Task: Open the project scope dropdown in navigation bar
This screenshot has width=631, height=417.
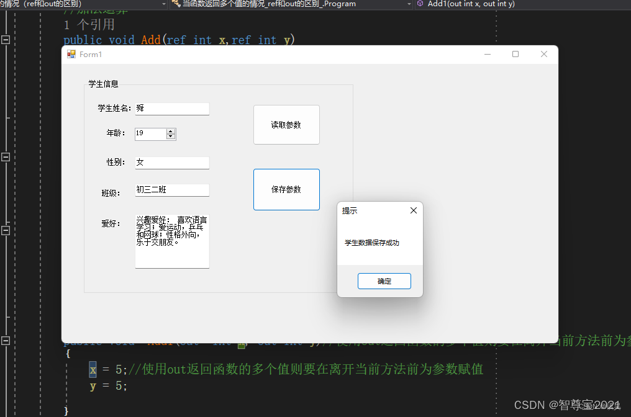Action: click(x=164, y=4)
